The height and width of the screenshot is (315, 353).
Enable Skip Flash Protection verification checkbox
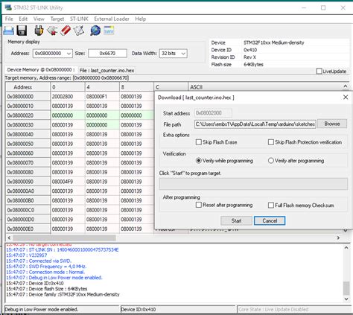271,142
